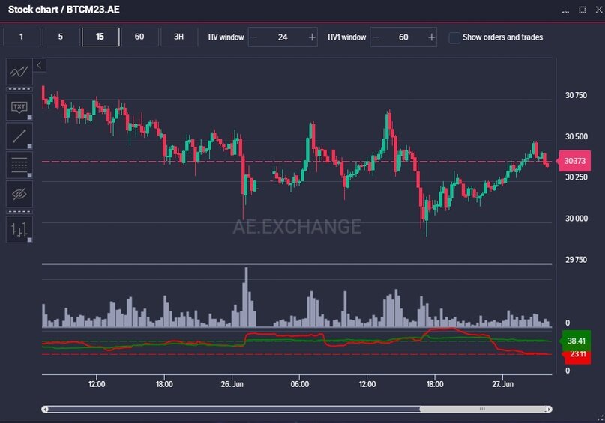Click the HV window label

pyautogui.click(x=226, y=37)
